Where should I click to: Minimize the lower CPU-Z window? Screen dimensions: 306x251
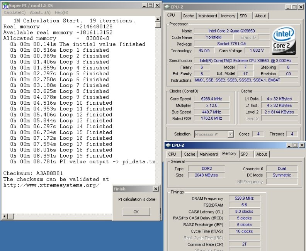[x=289, y=145]
